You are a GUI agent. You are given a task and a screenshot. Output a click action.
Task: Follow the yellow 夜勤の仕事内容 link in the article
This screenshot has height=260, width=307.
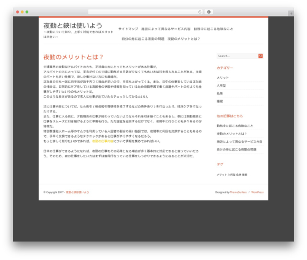103,141
